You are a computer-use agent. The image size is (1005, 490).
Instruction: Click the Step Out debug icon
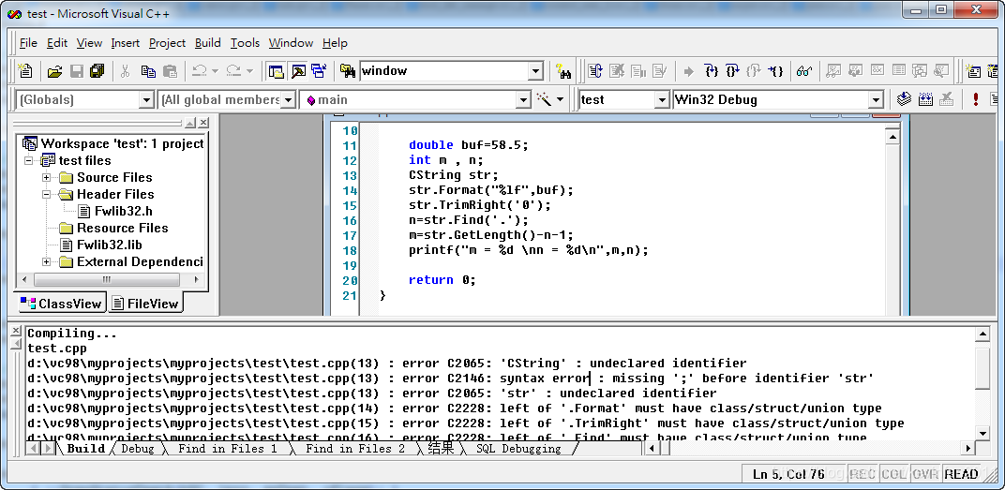click(x=755, y=71)
